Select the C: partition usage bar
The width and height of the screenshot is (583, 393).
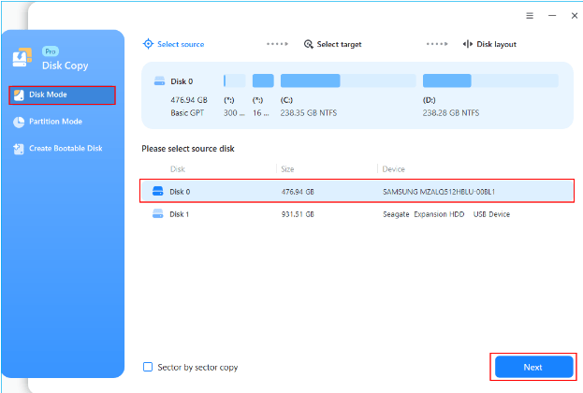pos(348,80)
